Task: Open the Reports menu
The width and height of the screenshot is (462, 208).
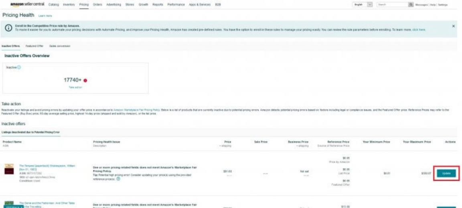Action: [158, 5]
